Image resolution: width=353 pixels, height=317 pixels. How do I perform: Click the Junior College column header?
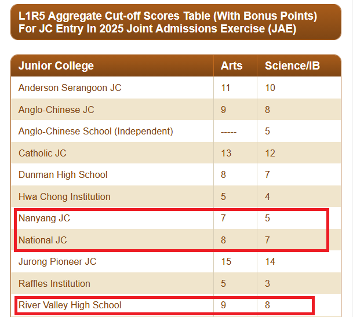tap(56, 66)
